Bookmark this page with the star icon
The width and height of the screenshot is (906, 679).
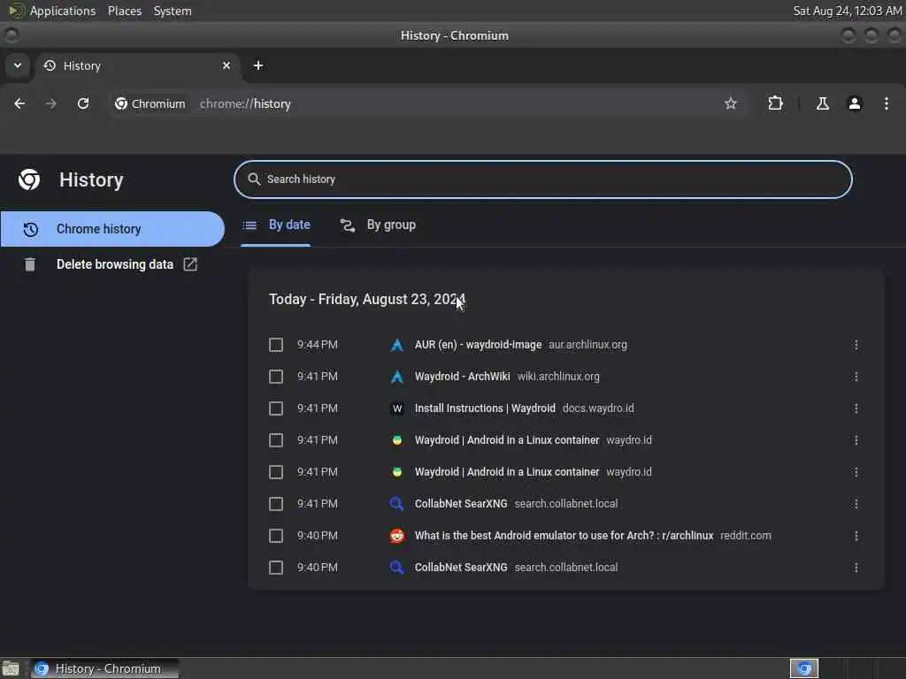(x=730, y=103)
